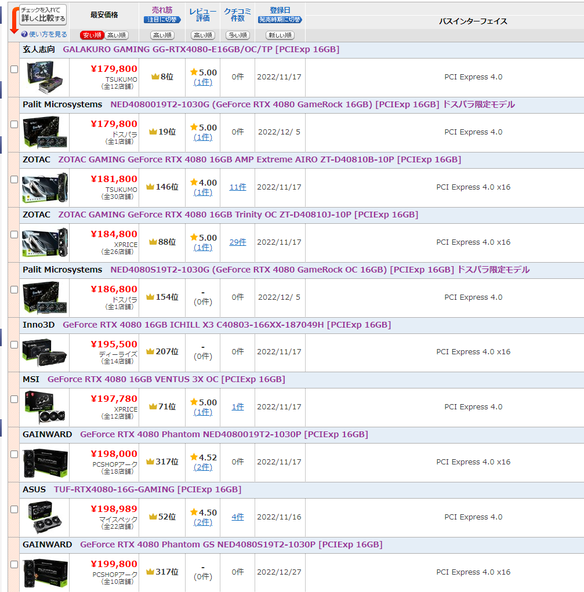Viewport: 584px width, 592px height.
Task: Open the Palit GameRock OC product thumbnail
Action: coord(45,297)
